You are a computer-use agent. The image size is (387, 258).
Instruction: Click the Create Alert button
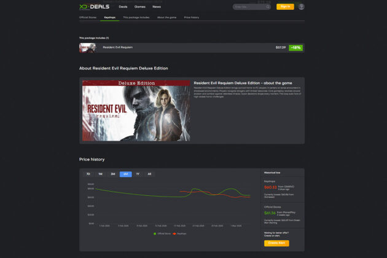[276, 243]
